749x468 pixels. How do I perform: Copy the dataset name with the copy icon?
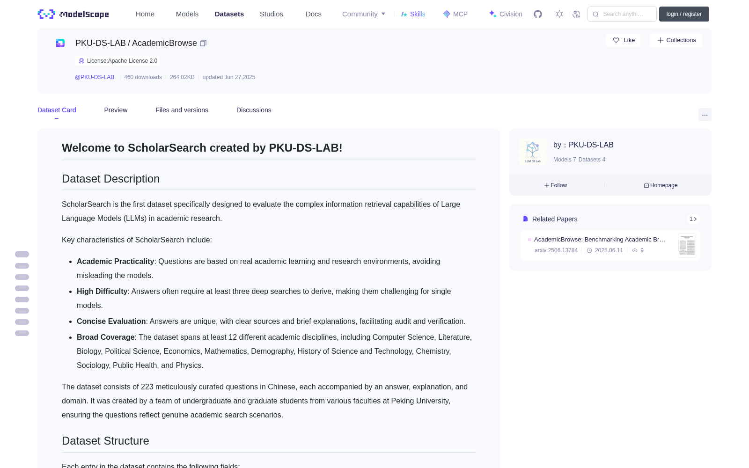[x=203, y=43]
